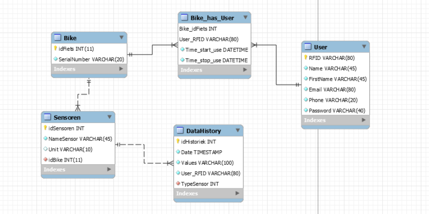Click the red foreign key icon beside idBike
This screenshot has width=429, height=214.
pyautogui.click(x=46, y=159)
